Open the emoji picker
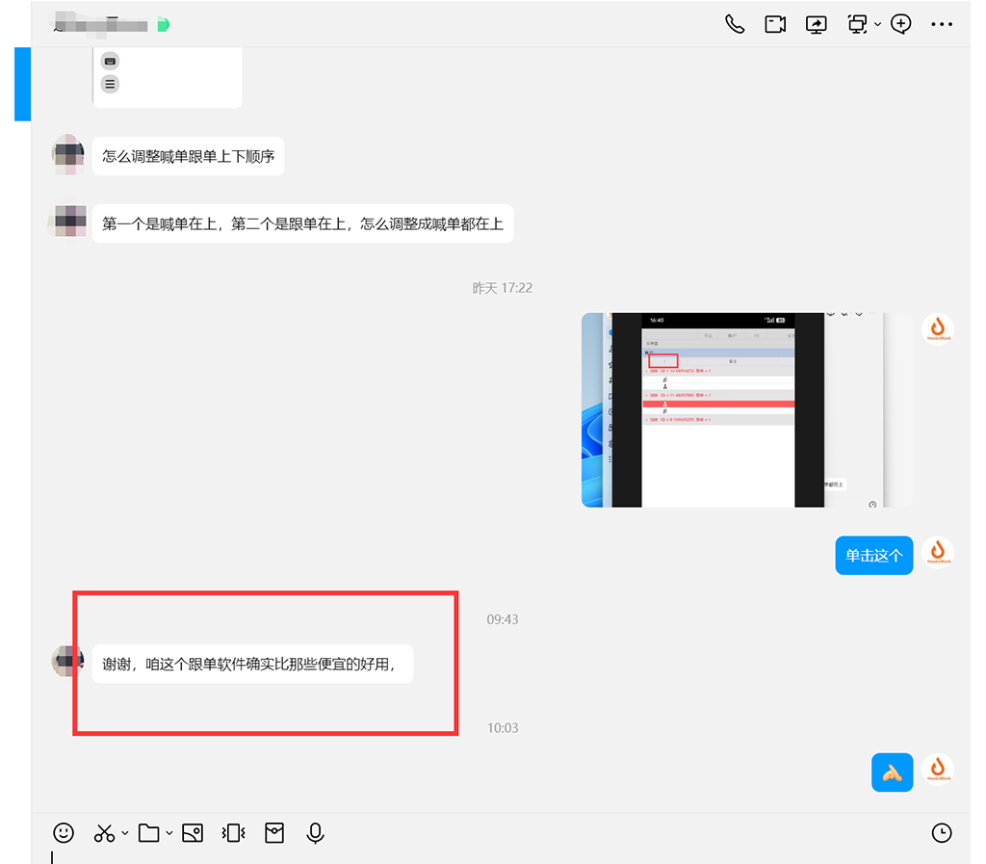Screen dimensions: 986x864 64,832
